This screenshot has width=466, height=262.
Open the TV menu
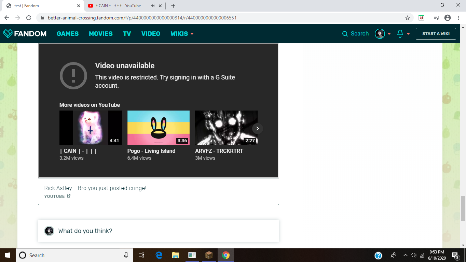(x=127, y=34)
